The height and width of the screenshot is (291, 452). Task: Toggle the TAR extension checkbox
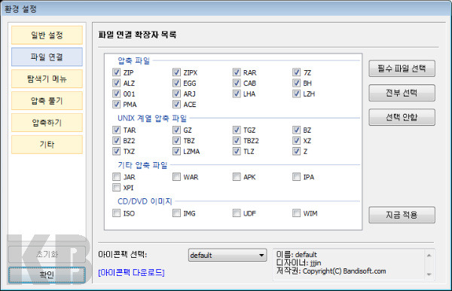[x=117, y=130]
